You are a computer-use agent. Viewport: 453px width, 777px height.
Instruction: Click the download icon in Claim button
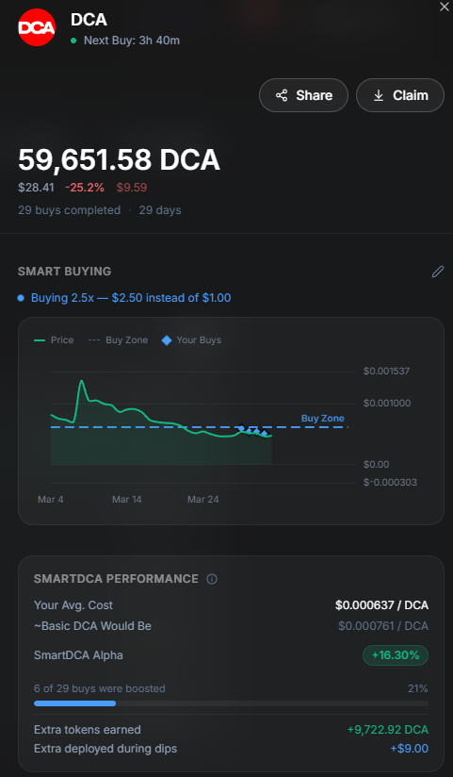tap(379, 95)
